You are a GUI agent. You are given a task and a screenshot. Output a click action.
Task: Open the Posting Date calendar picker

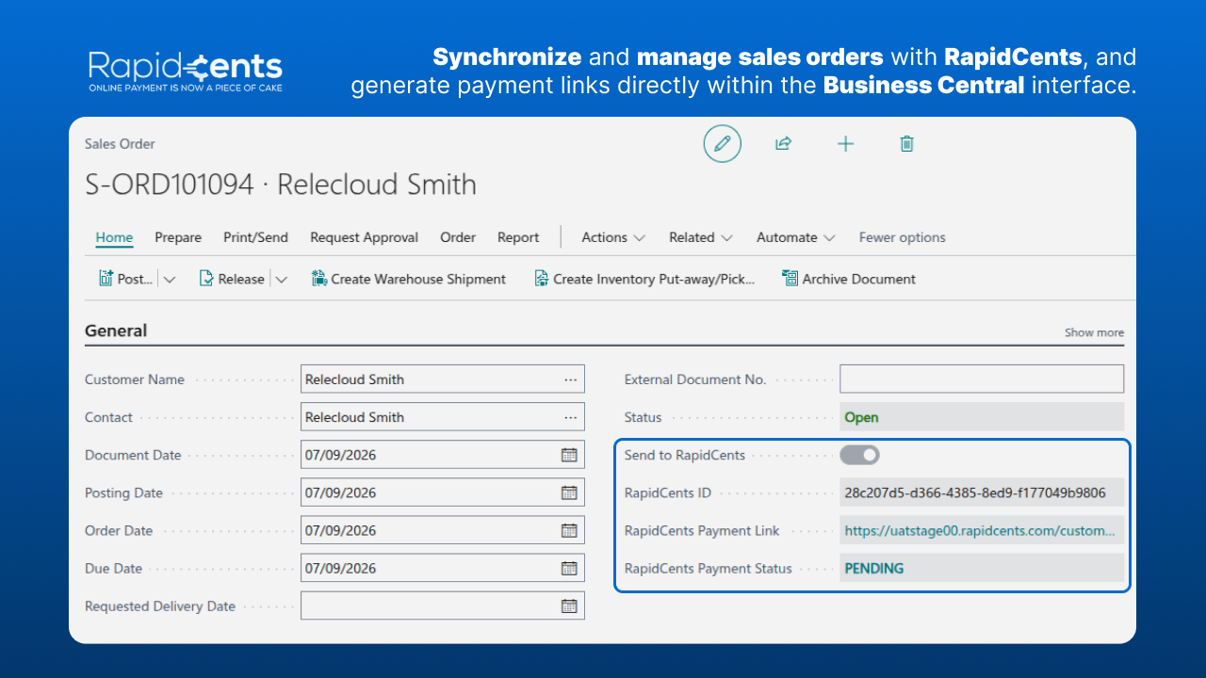point(569,492)
